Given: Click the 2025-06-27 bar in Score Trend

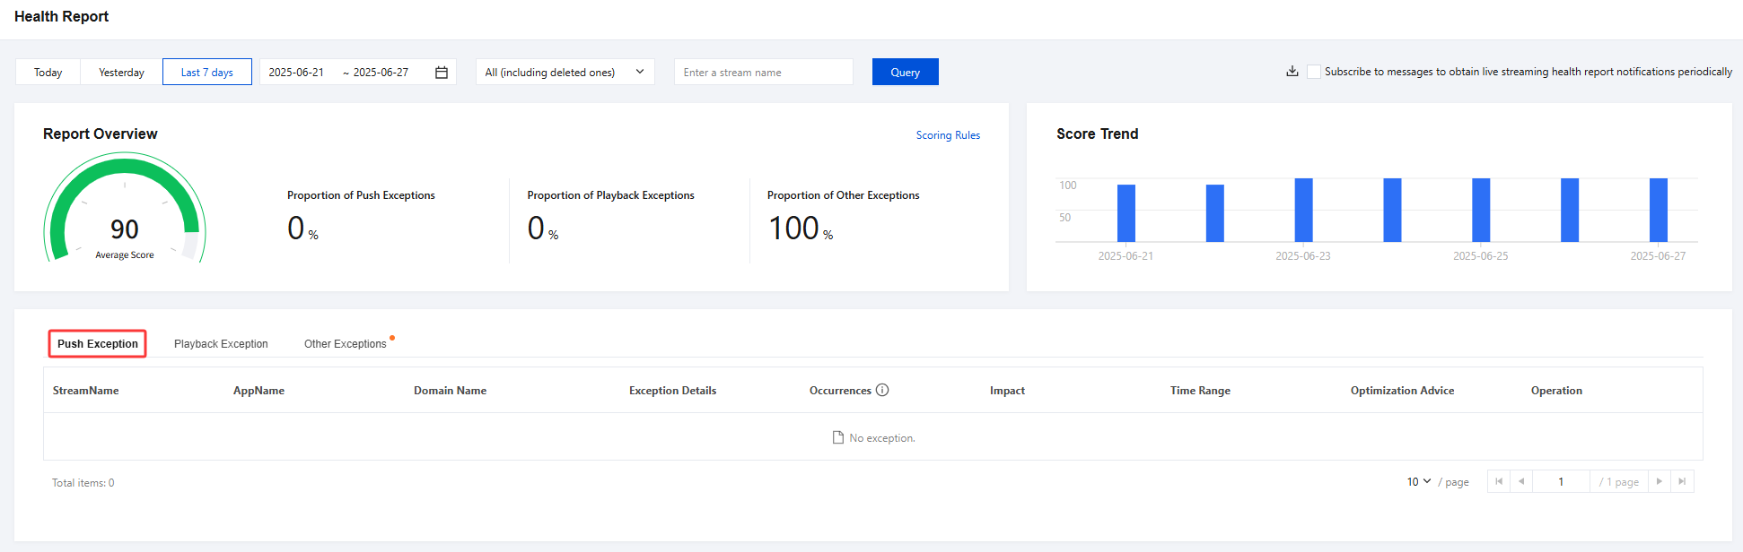Looking at the screenshot, I should (x=1658, y=210).
